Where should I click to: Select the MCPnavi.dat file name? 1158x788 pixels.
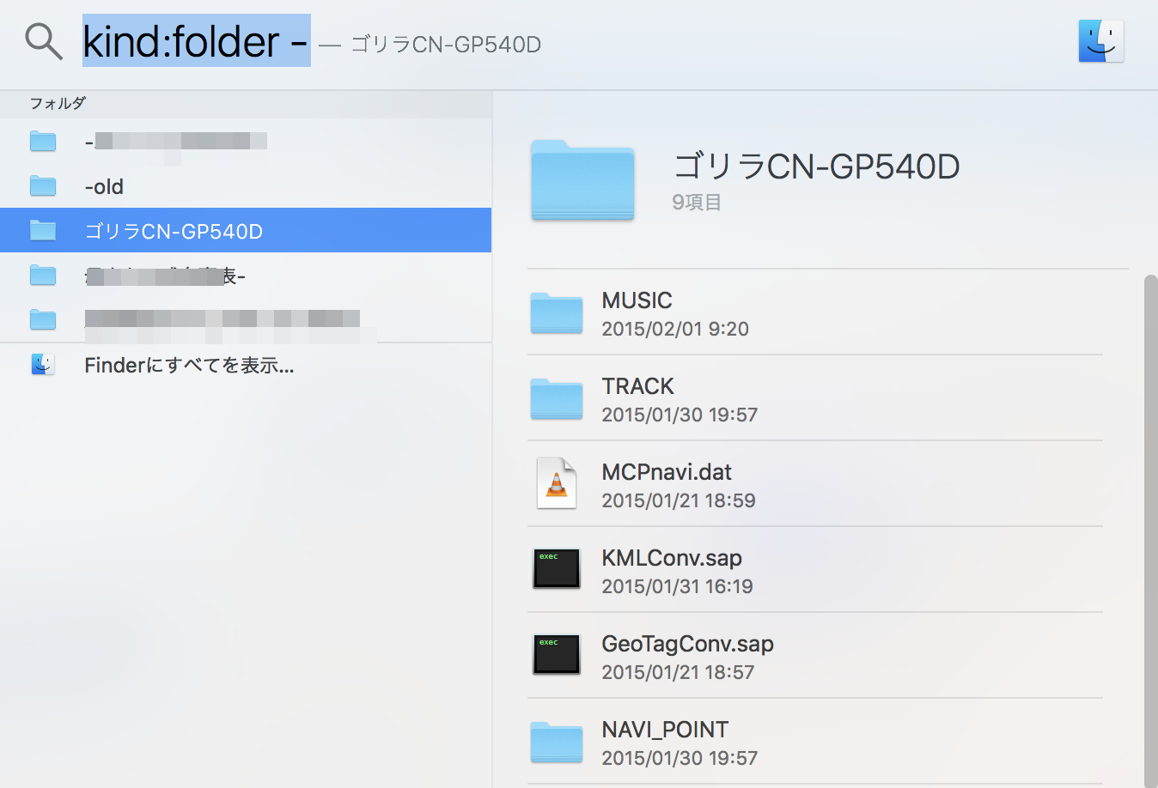coord(667,472)
